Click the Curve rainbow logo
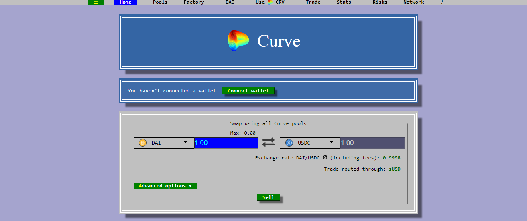 pos(238,41)
